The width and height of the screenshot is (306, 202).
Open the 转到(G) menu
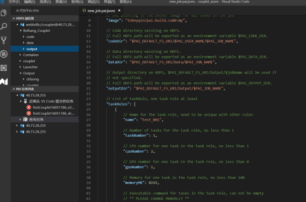pos(78,2)
